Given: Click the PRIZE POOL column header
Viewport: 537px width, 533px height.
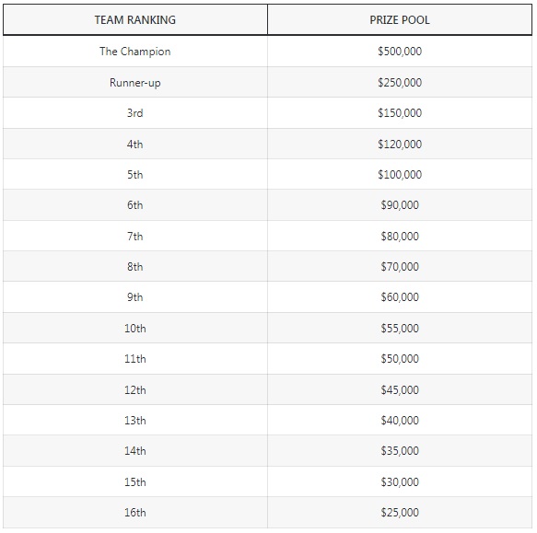Looking at the screenshot, I should tap(400, 20).
